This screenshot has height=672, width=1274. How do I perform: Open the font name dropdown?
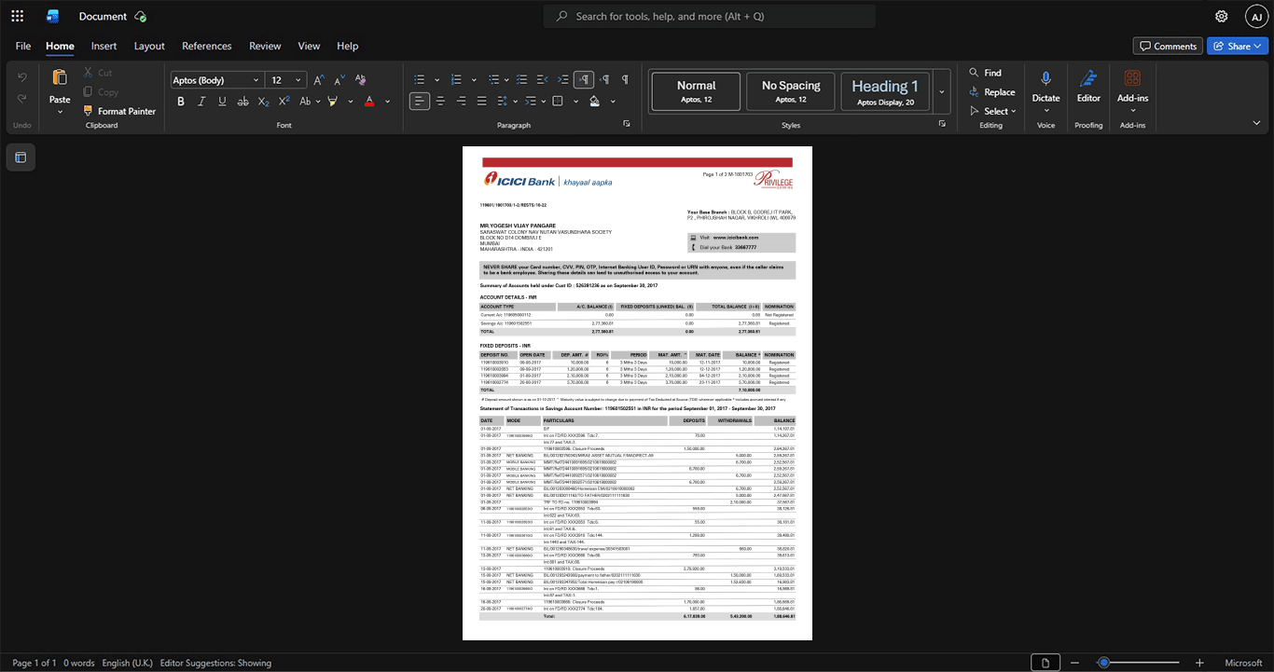256,80
